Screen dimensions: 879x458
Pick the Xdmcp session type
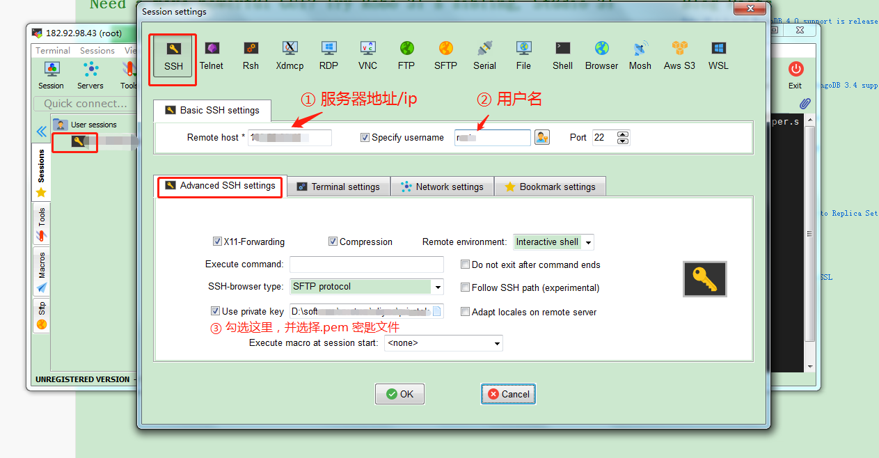point(290,56)
